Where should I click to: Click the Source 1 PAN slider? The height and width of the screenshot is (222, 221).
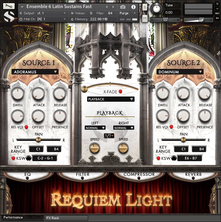click(38, 139)
